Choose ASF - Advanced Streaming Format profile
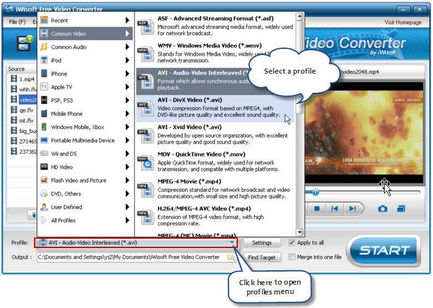This screenshot has width=433, height=308. tap(216, 26)
